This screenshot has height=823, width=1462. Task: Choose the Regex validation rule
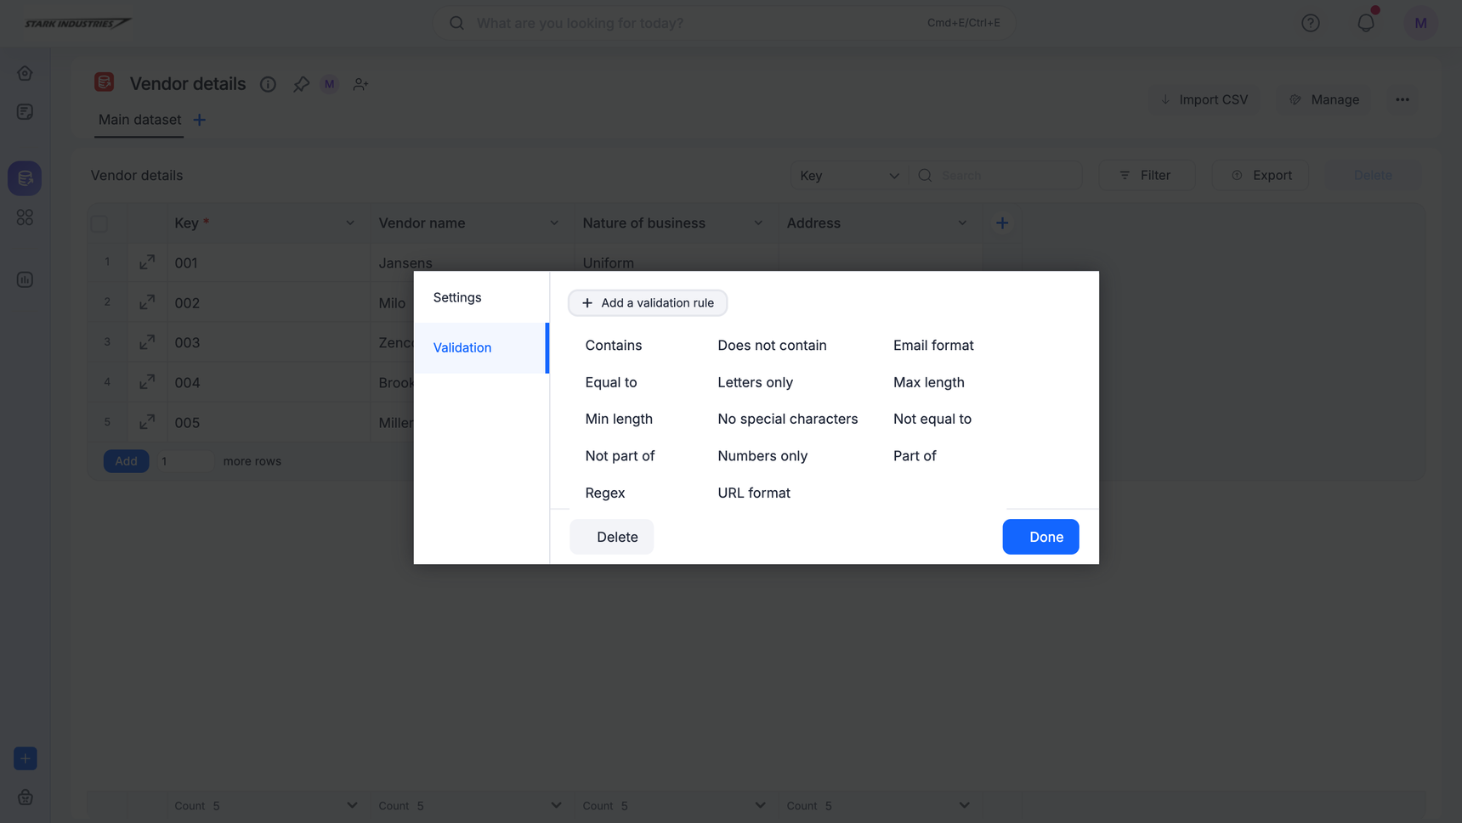(605, 493)
